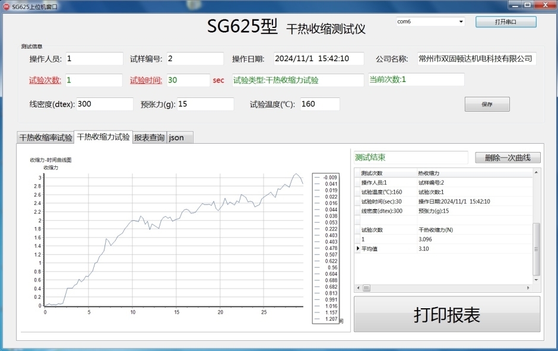Click the SG625 app icon in title bar
558x351 pixels.
point(7,5)
